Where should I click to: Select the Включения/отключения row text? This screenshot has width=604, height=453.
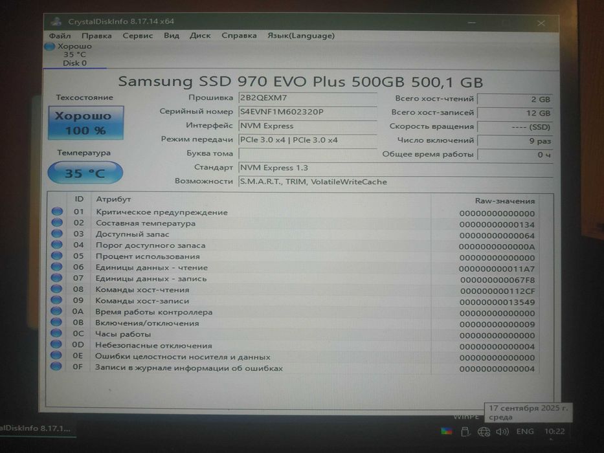point(147,324)
